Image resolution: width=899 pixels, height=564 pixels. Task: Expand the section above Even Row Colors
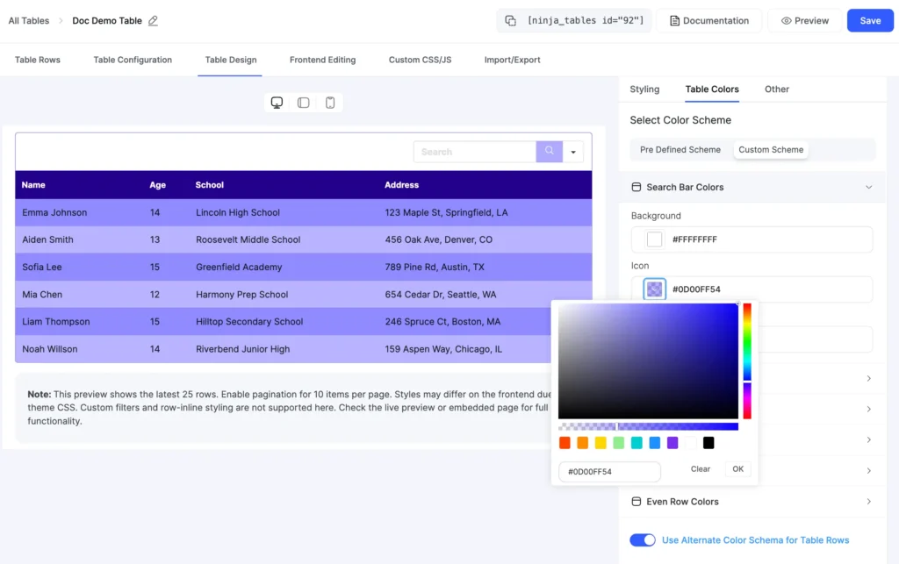pos(868,471)
